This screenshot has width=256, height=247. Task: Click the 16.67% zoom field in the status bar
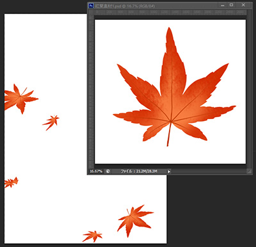click(x=96, y=171)
